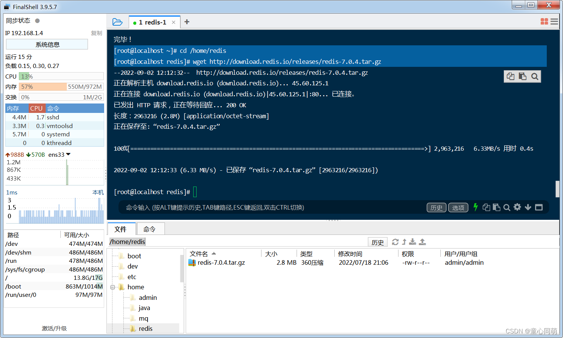Close the redis-1 tab

pos(174,22)
